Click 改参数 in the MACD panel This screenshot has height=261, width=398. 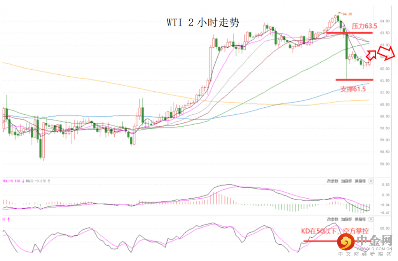click(x=333, y=181)
